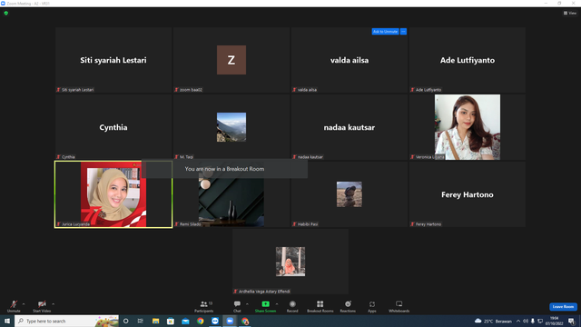Select the Ferey Hartono participant tile
Screen dimensions: 581x327
(468, 194)
